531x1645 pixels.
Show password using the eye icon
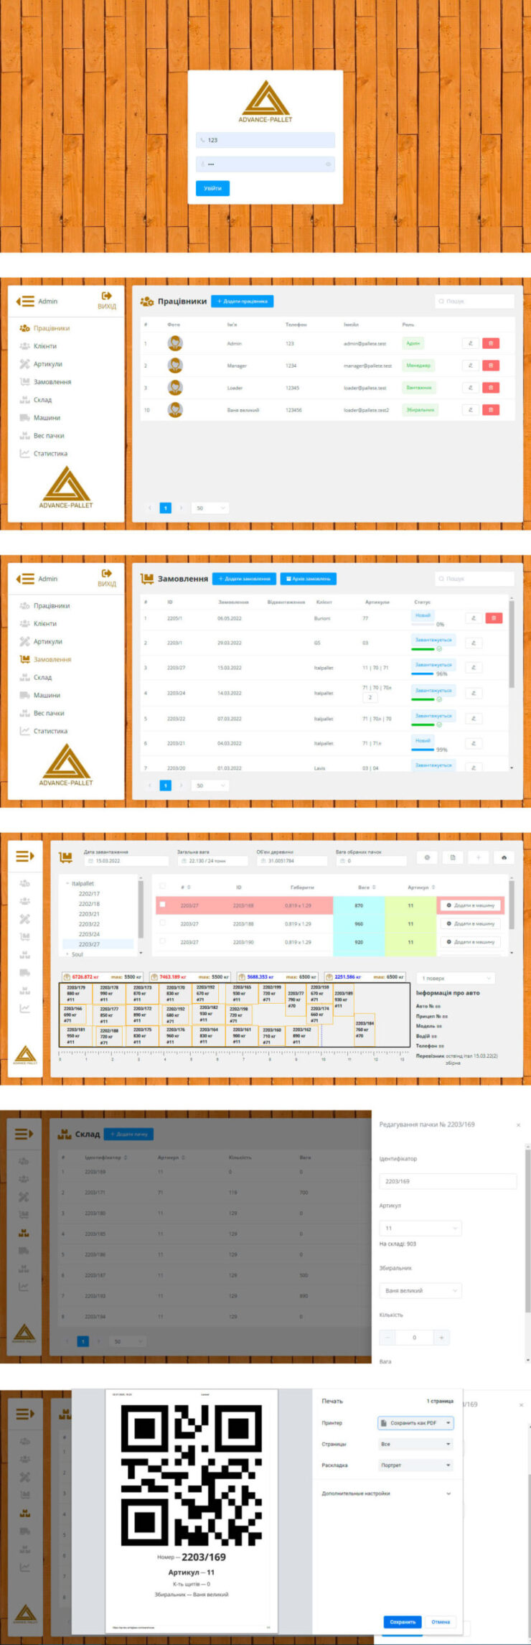point(329,164)
